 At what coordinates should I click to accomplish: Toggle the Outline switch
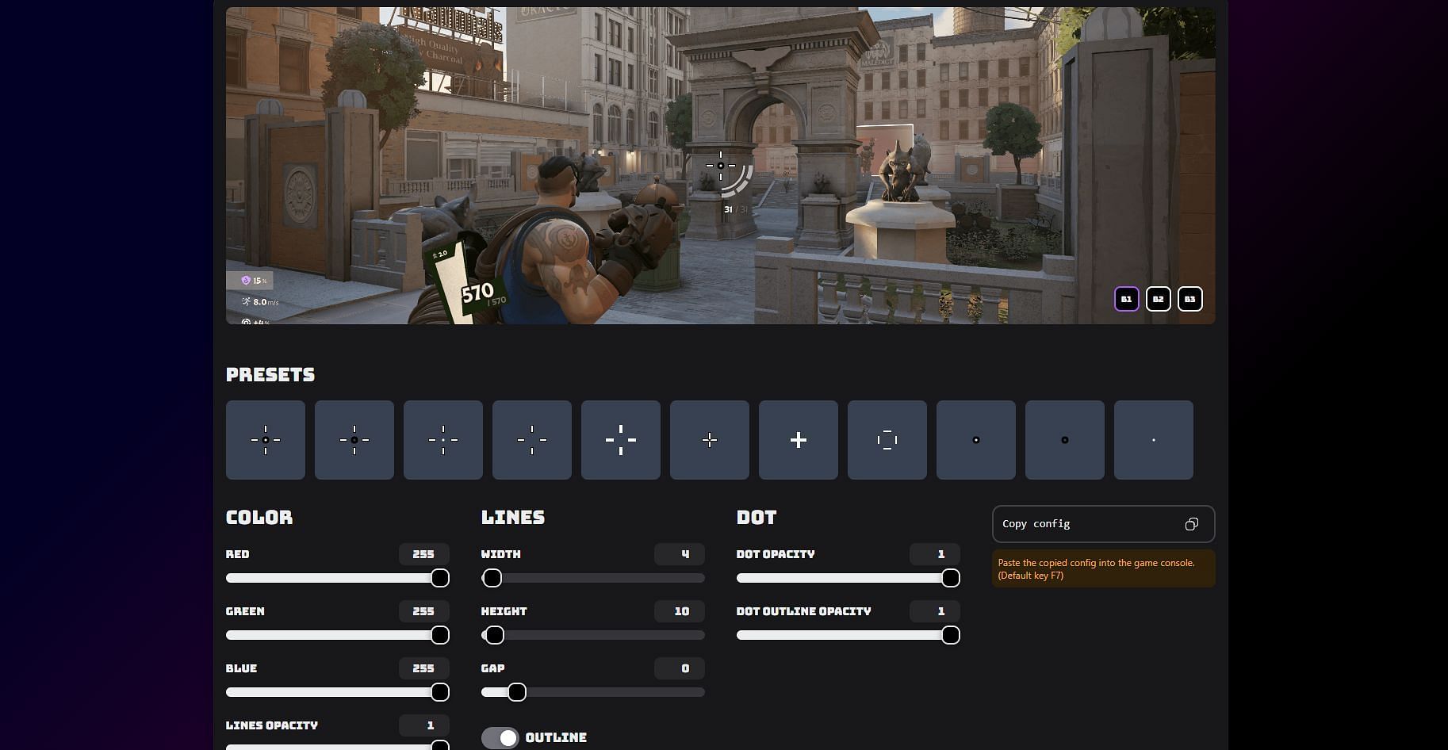[500, 738]
